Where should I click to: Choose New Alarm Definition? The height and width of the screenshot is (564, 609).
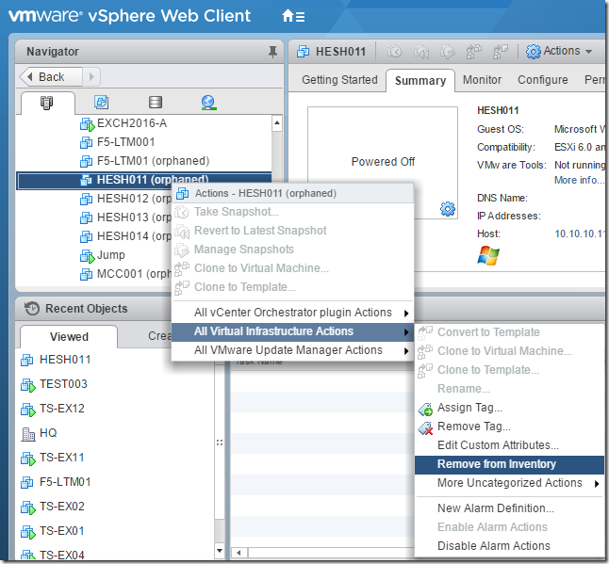click(496, 508)
